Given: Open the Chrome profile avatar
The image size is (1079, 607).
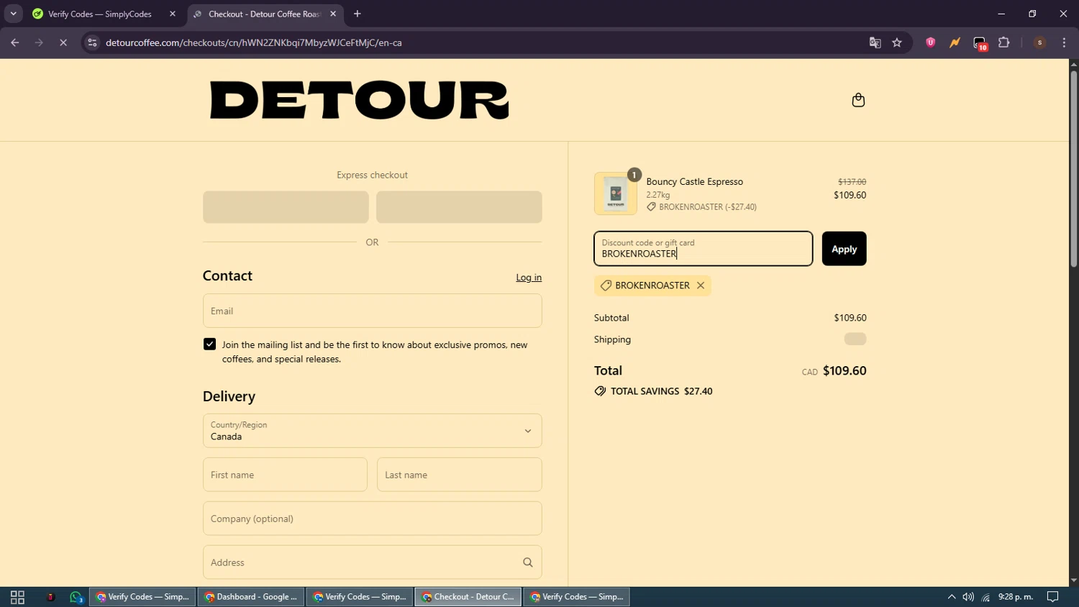Looking at the screenshot, I should pos(1039,42).
